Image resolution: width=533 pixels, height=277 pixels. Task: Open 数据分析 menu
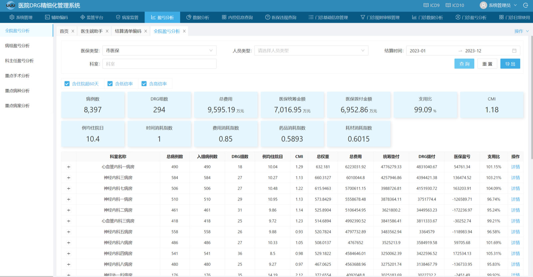coord(198,17)
